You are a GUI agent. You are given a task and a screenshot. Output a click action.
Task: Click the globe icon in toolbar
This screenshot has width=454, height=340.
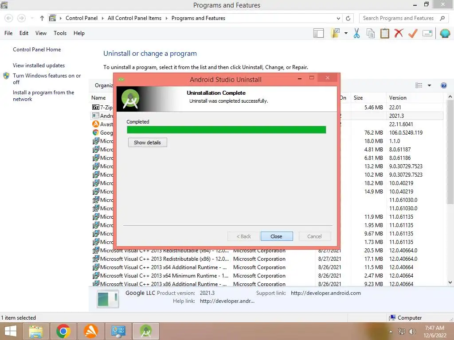(x=445, y=33)
